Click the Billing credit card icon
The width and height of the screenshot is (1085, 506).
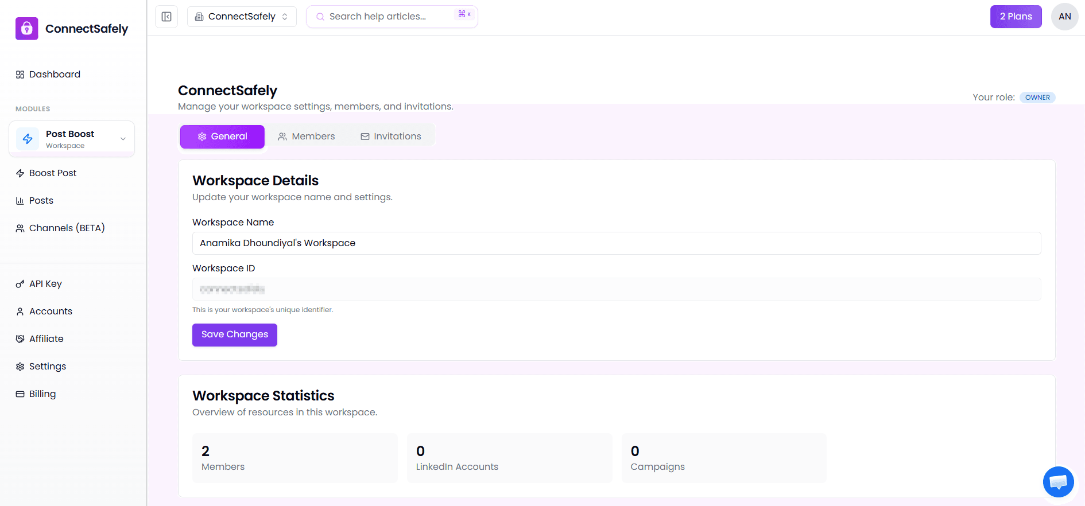click(20, 394)
